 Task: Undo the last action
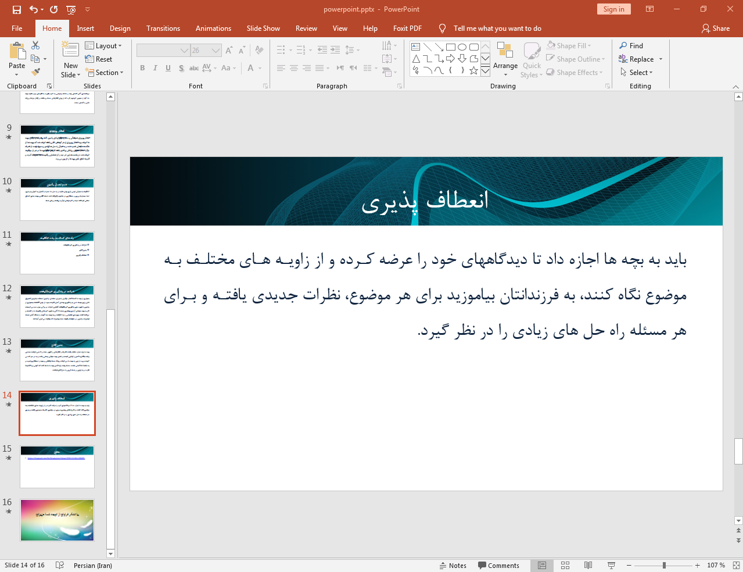34,9
